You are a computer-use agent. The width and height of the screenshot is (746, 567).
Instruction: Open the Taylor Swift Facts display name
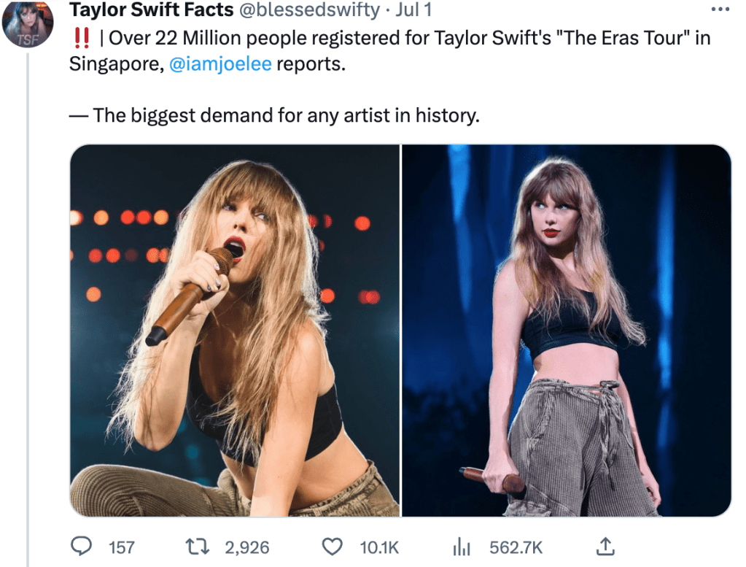coord(152,9)
